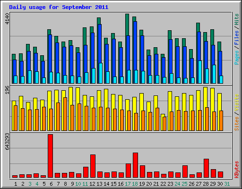Click day label 28 on the x-axis

(206, 184)
